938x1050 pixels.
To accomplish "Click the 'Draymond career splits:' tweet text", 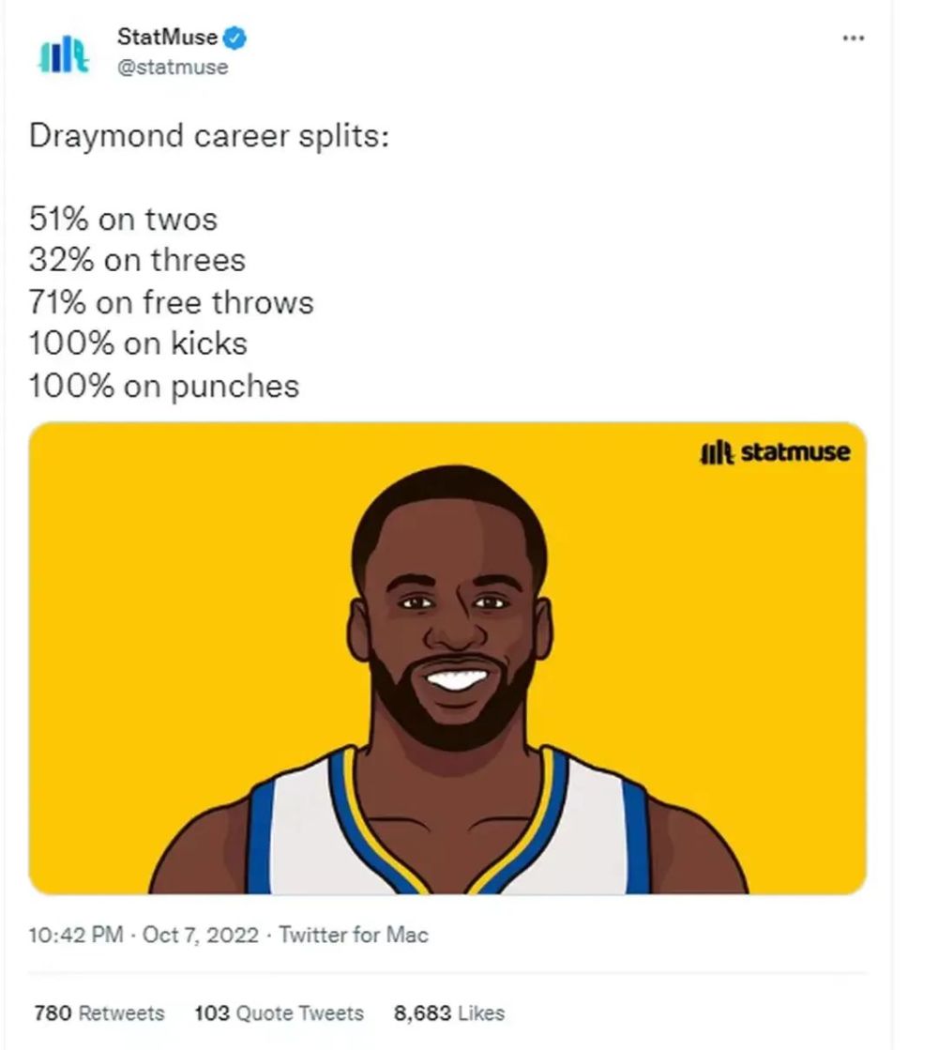I will [209, 137].
